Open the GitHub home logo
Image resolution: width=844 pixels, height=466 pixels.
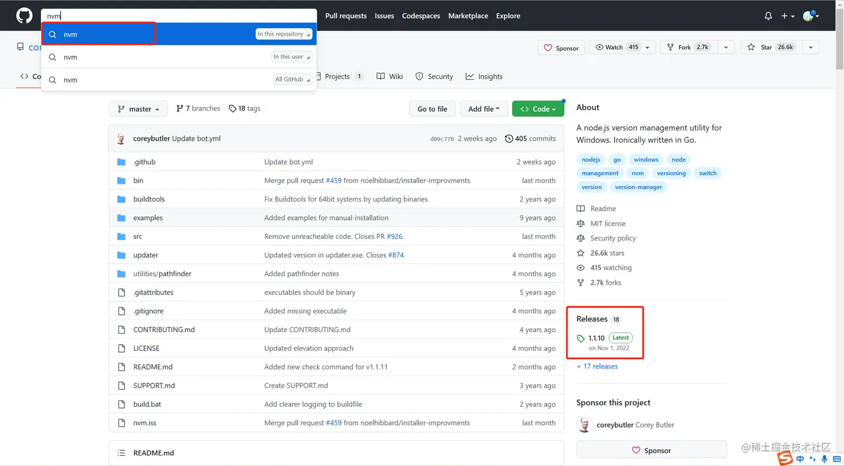pos(24,16)
